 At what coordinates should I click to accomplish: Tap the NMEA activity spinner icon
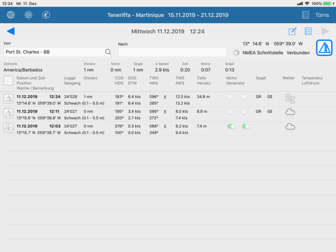point(236,53)
